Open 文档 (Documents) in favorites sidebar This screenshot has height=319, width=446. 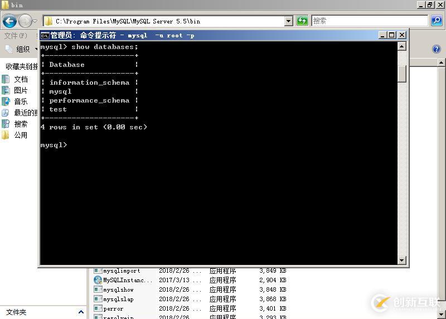click(21, 79)
